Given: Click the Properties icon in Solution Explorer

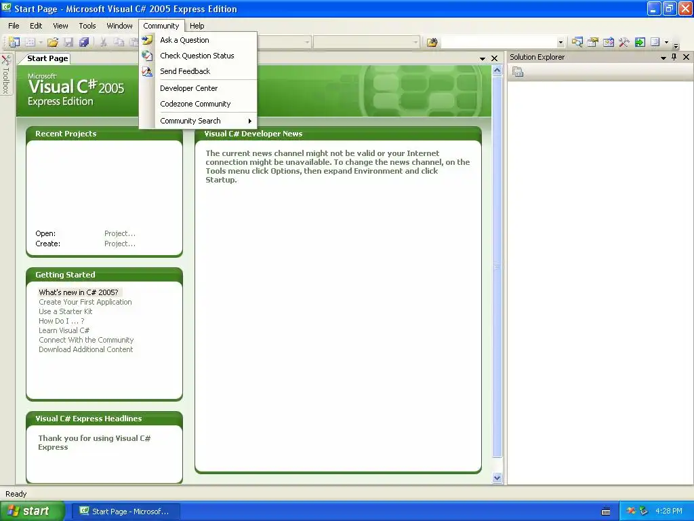Looking at the screenshot, I should 518,72.
